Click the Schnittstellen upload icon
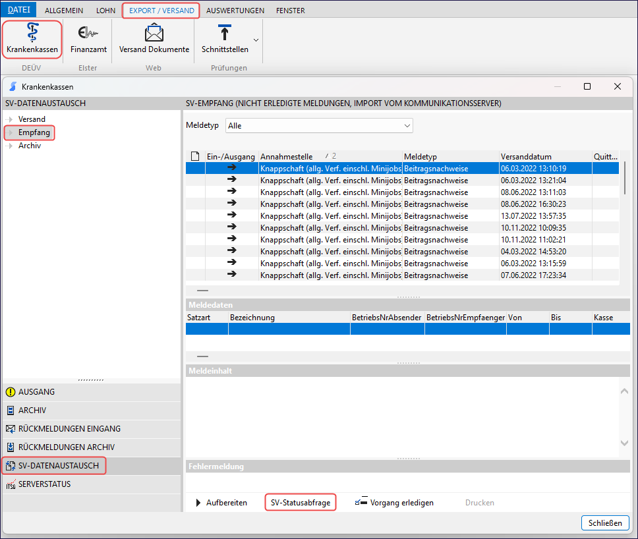638x539 pixels. click(225, 34)
